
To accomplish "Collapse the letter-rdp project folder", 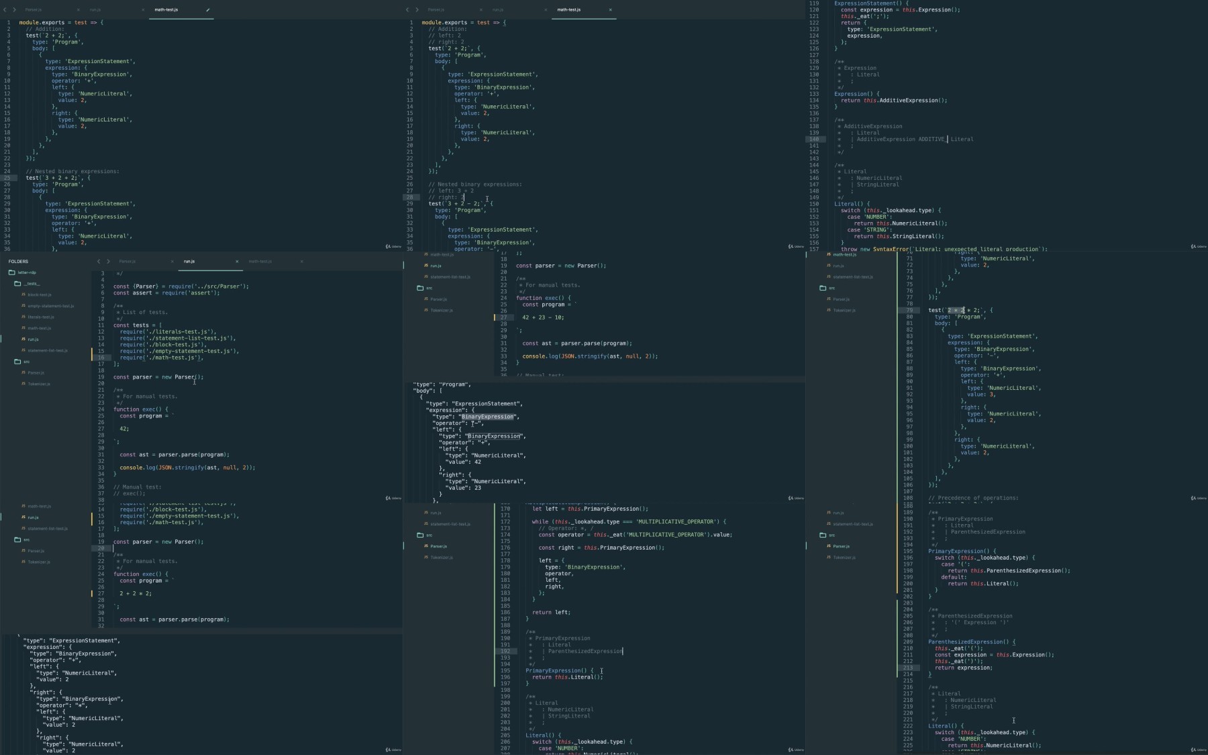I will coord(12,272).
